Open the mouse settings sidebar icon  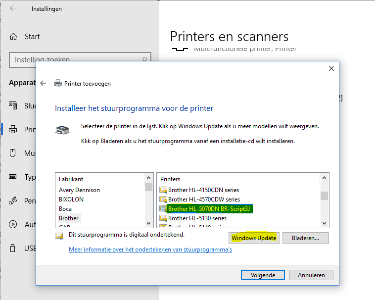tap(13, 153)
